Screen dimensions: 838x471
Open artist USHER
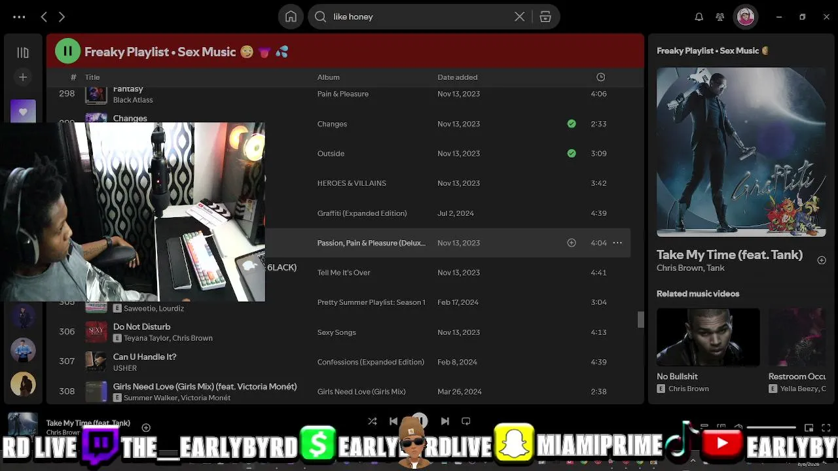tap(125, 368)
